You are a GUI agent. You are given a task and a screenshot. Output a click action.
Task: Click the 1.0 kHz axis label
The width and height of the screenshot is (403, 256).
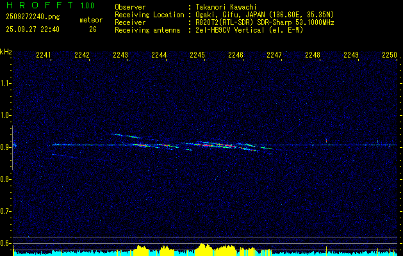point(5,116)
